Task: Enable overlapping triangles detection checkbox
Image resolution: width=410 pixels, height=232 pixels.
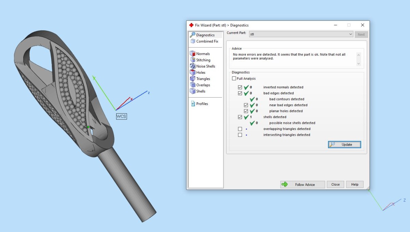Action: (240, 129)
